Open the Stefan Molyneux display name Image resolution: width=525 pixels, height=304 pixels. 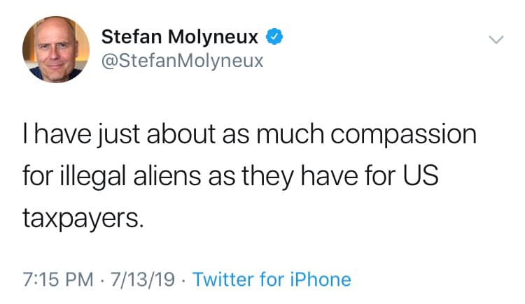point(183,36)
